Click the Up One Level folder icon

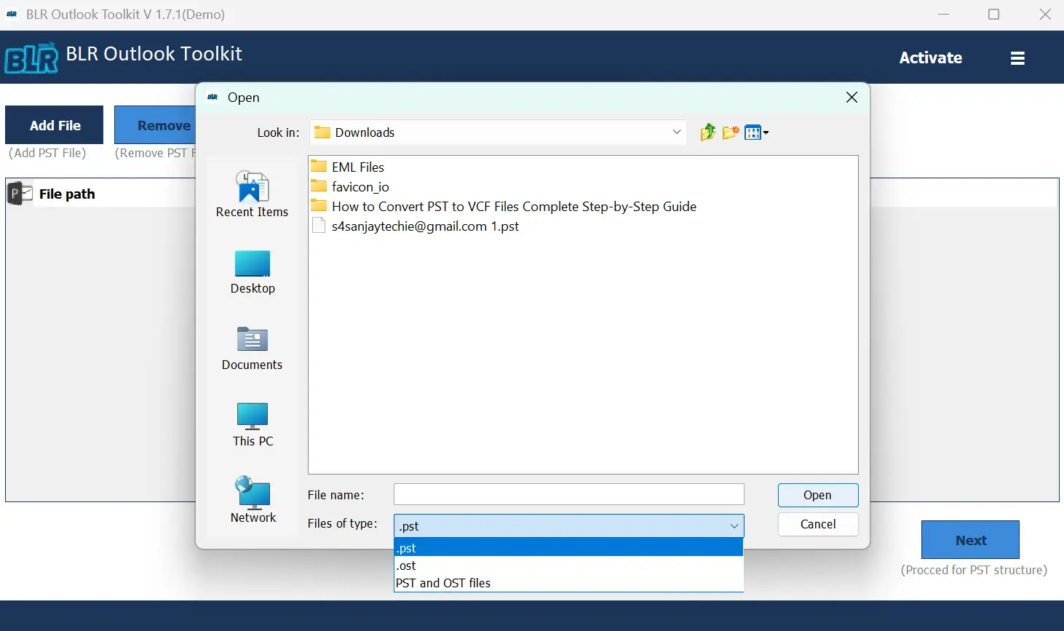pos(707,132)
